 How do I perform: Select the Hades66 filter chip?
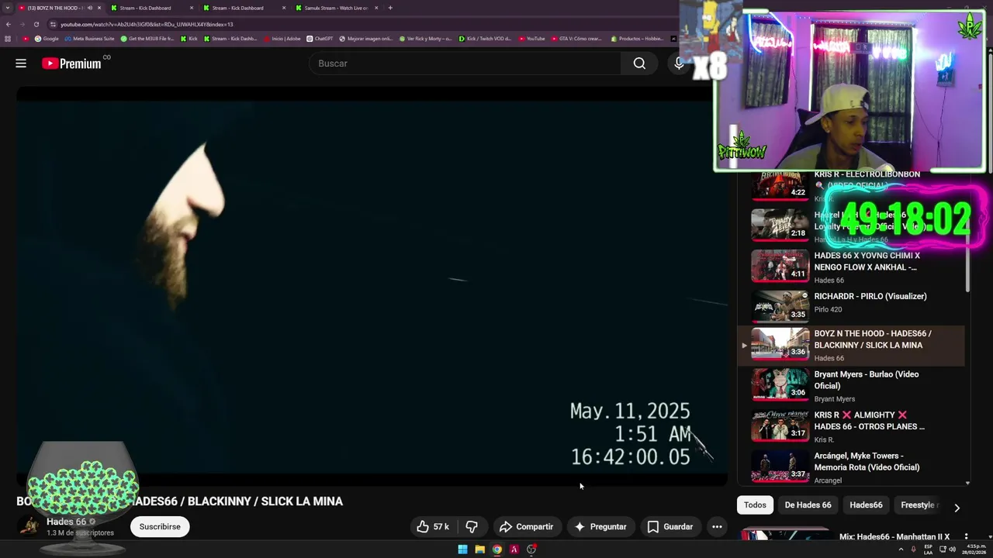pyautogui.click(x=866, y=505)
